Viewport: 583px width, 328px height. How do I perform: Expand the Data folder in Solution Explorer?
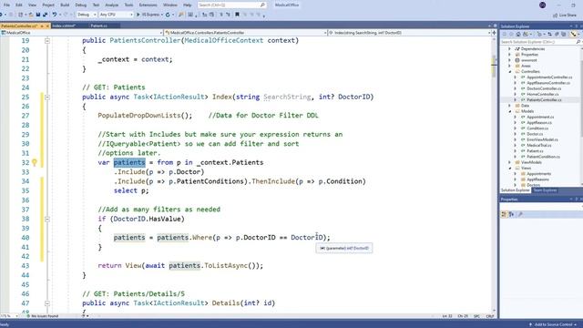(x=510, y=106)
